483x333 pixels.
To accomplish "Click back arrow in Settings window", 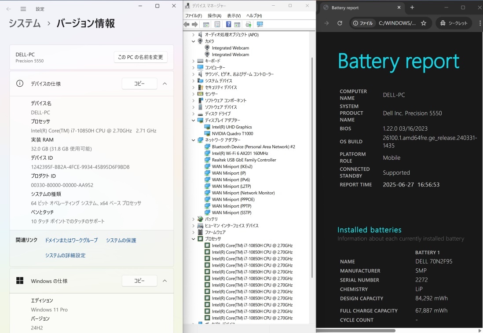I will point(9,9).
